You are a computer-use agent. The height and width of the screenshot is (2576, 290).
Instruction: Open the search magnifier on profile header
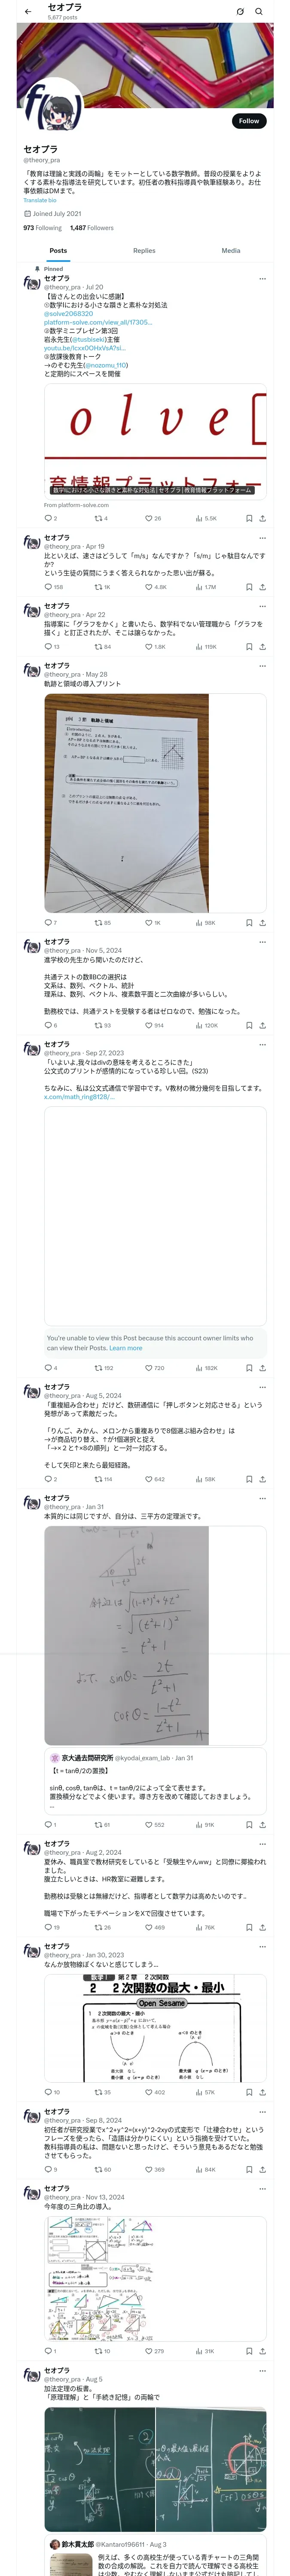coord(259,12)
